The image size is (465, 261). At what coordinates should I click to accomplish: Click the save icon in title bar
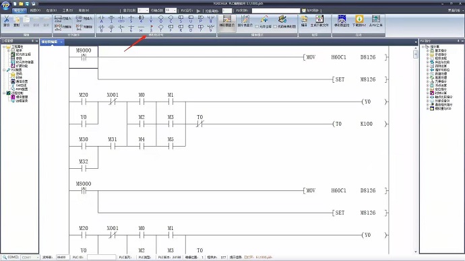27,4
